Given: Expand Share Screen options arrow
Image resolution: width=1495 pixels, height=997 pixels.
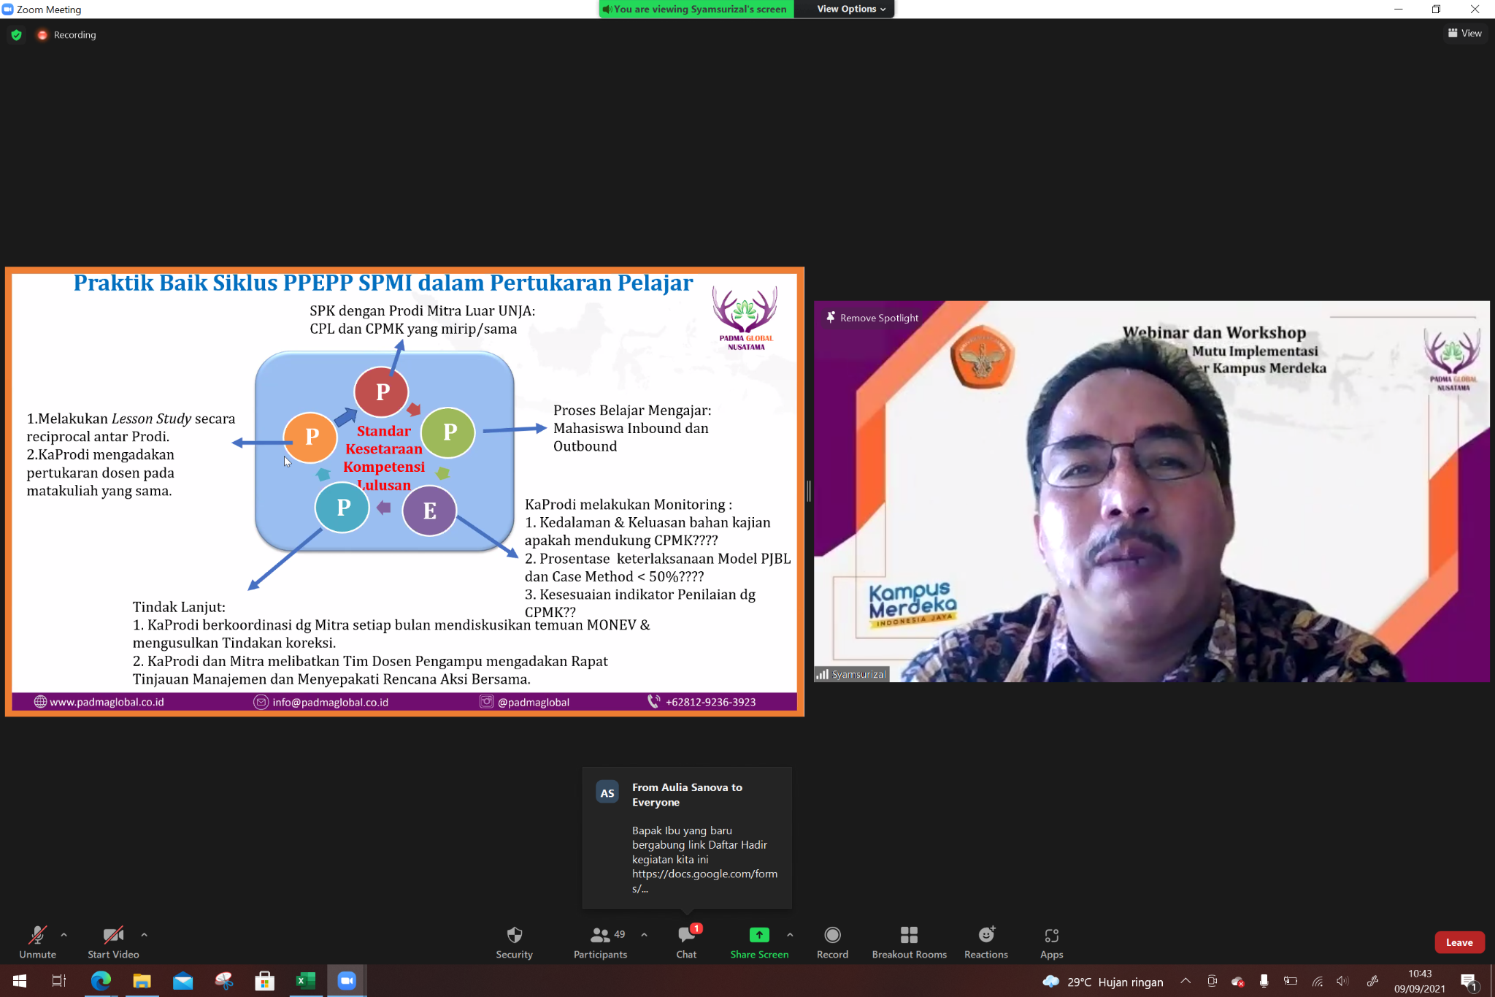Looking at the screenshot, I should [x=790, y=935].
